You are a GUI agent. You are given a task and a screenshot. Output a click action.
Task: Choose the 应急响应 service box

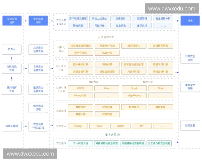pyautogui.click(x=121, y=26)
